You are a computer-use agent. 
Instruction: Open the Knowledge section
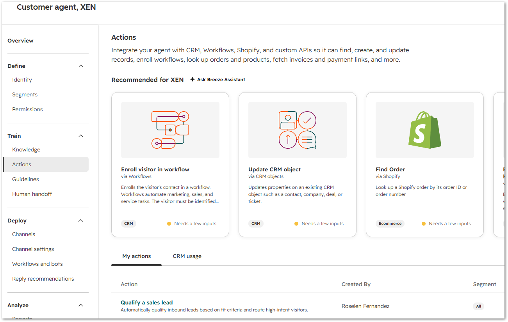(x=26, y=149)
